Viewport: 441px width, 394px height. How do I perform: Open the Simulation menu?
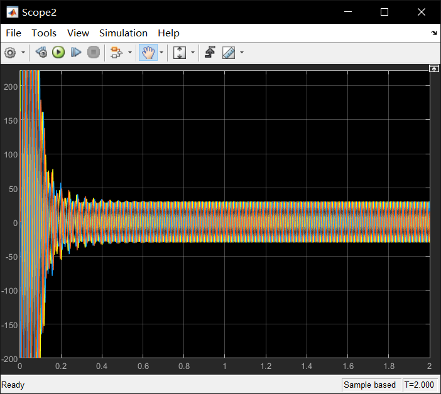click(124, 33)
